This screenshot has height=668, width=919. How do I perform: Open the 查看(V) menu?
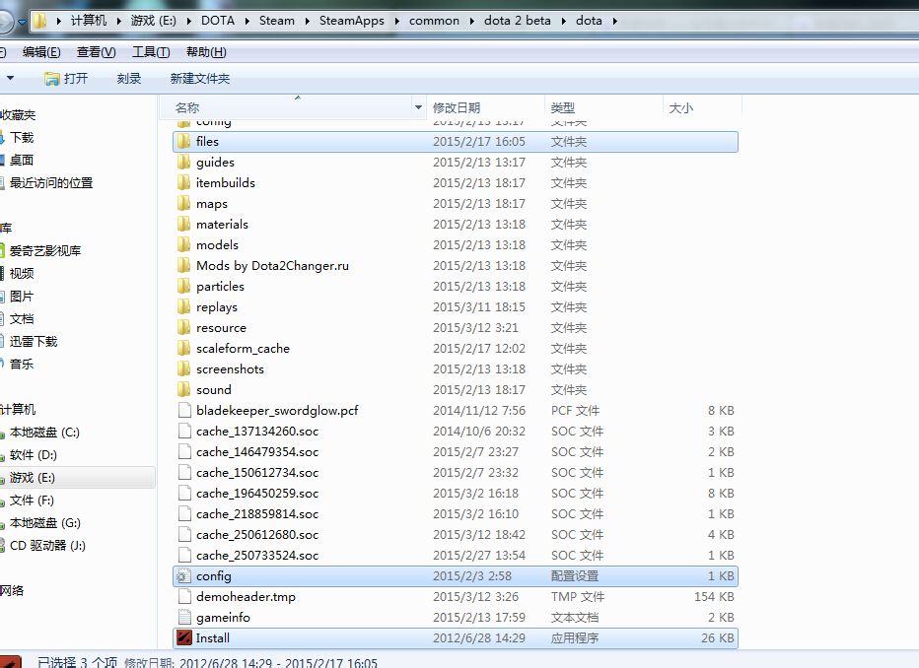(96, 52)
